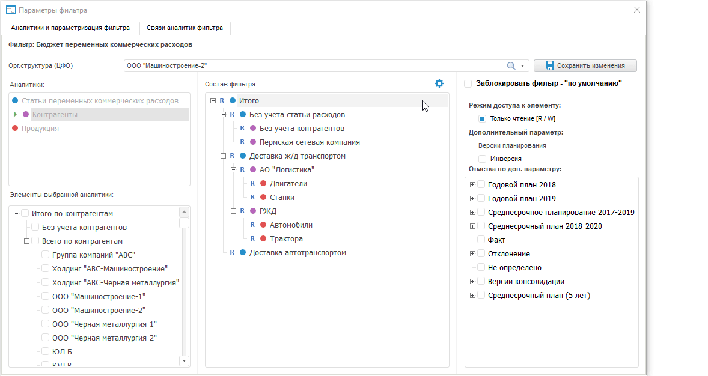Collapse the Доставка ж/д транспортом branch

pos(224,156)
